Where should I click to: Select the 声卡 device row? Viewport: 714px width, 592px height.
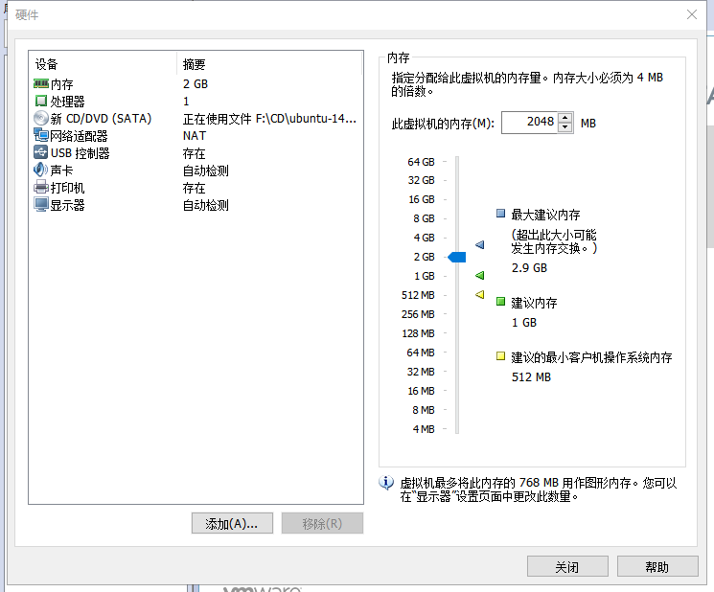point(196,171)
